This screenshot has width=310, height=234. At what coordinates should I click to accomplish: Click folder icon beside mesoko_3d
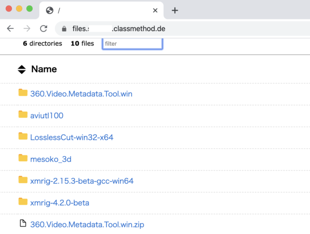coord(23,158)
